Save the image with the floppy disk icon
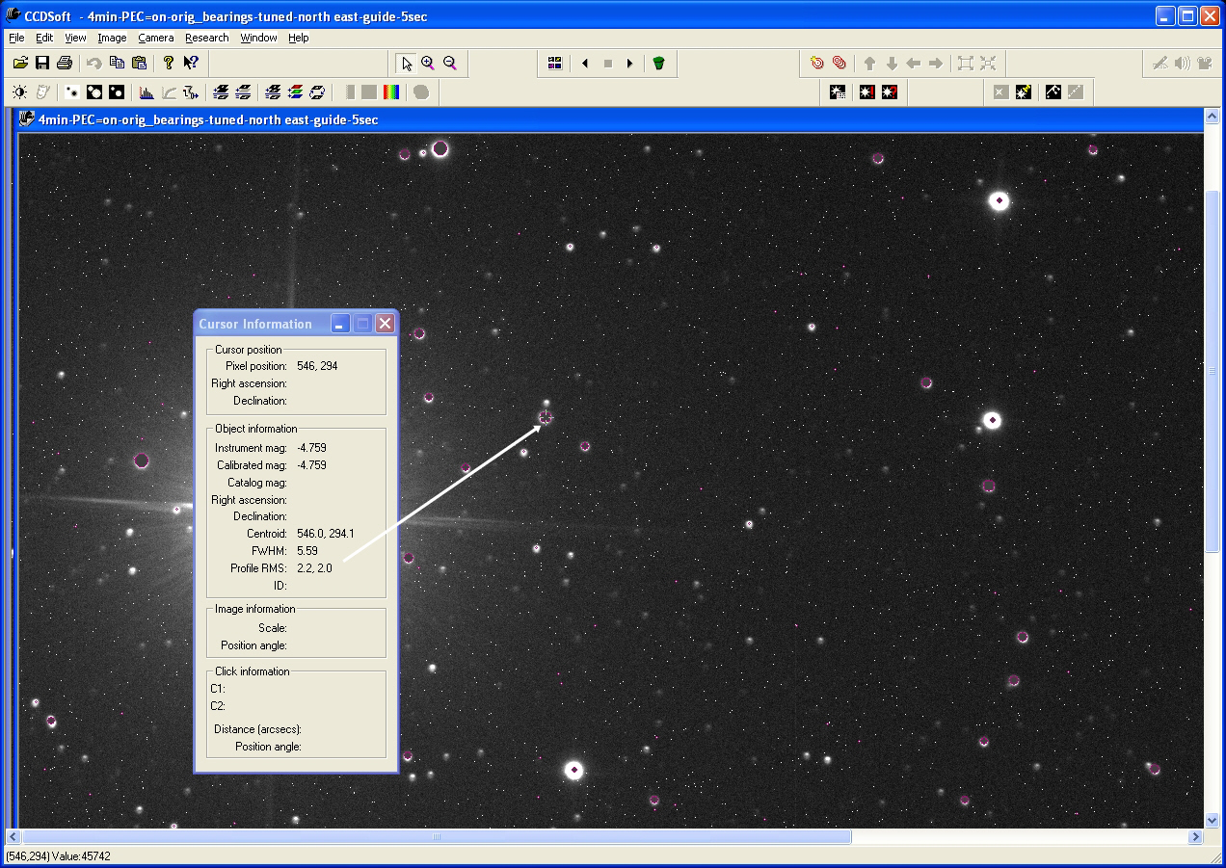The image size is (1226, 868). tap(42, 63)
